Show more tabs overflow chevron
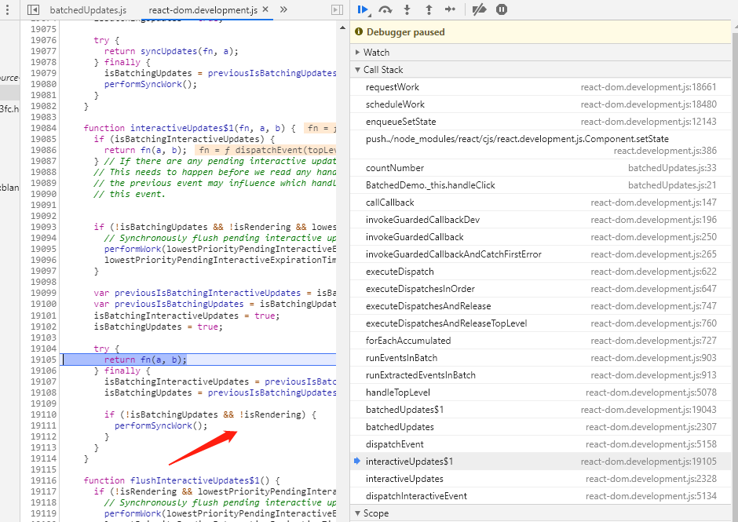Screen dimensions: 738x522 [283, 10]
